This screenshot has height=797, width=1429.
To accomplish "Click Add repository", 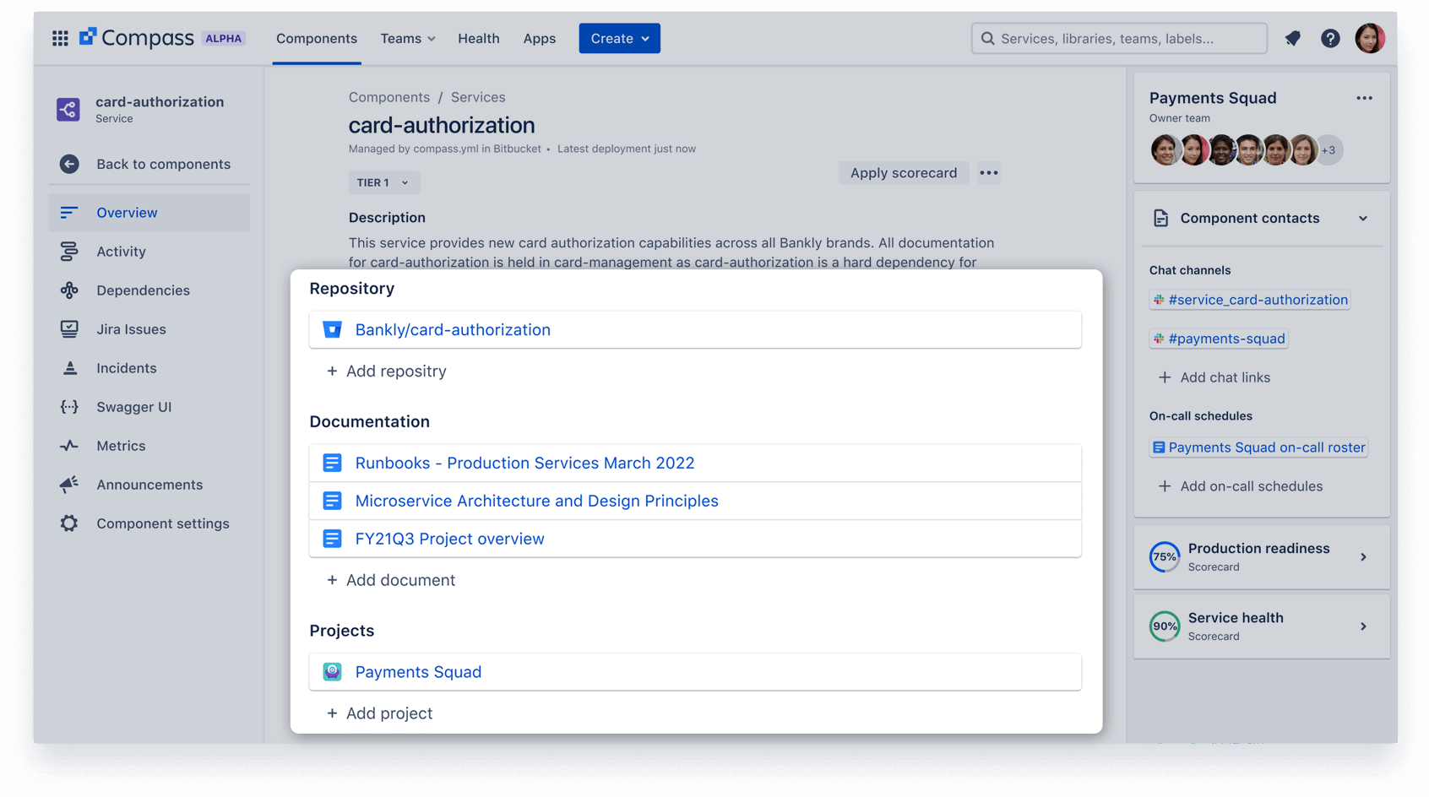I will click(x=386, y=371).
